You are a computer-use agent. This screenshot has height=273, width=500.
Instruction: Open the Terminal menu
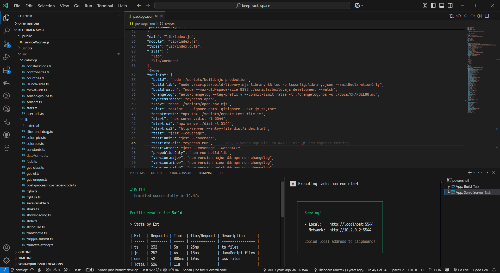tap(105, 6)
